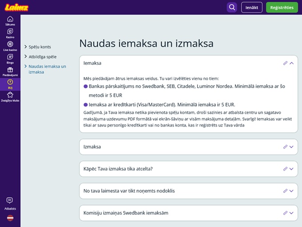Collapse the Iemaksa section
The height and width of the screenshot is (227, 302).
292,63
